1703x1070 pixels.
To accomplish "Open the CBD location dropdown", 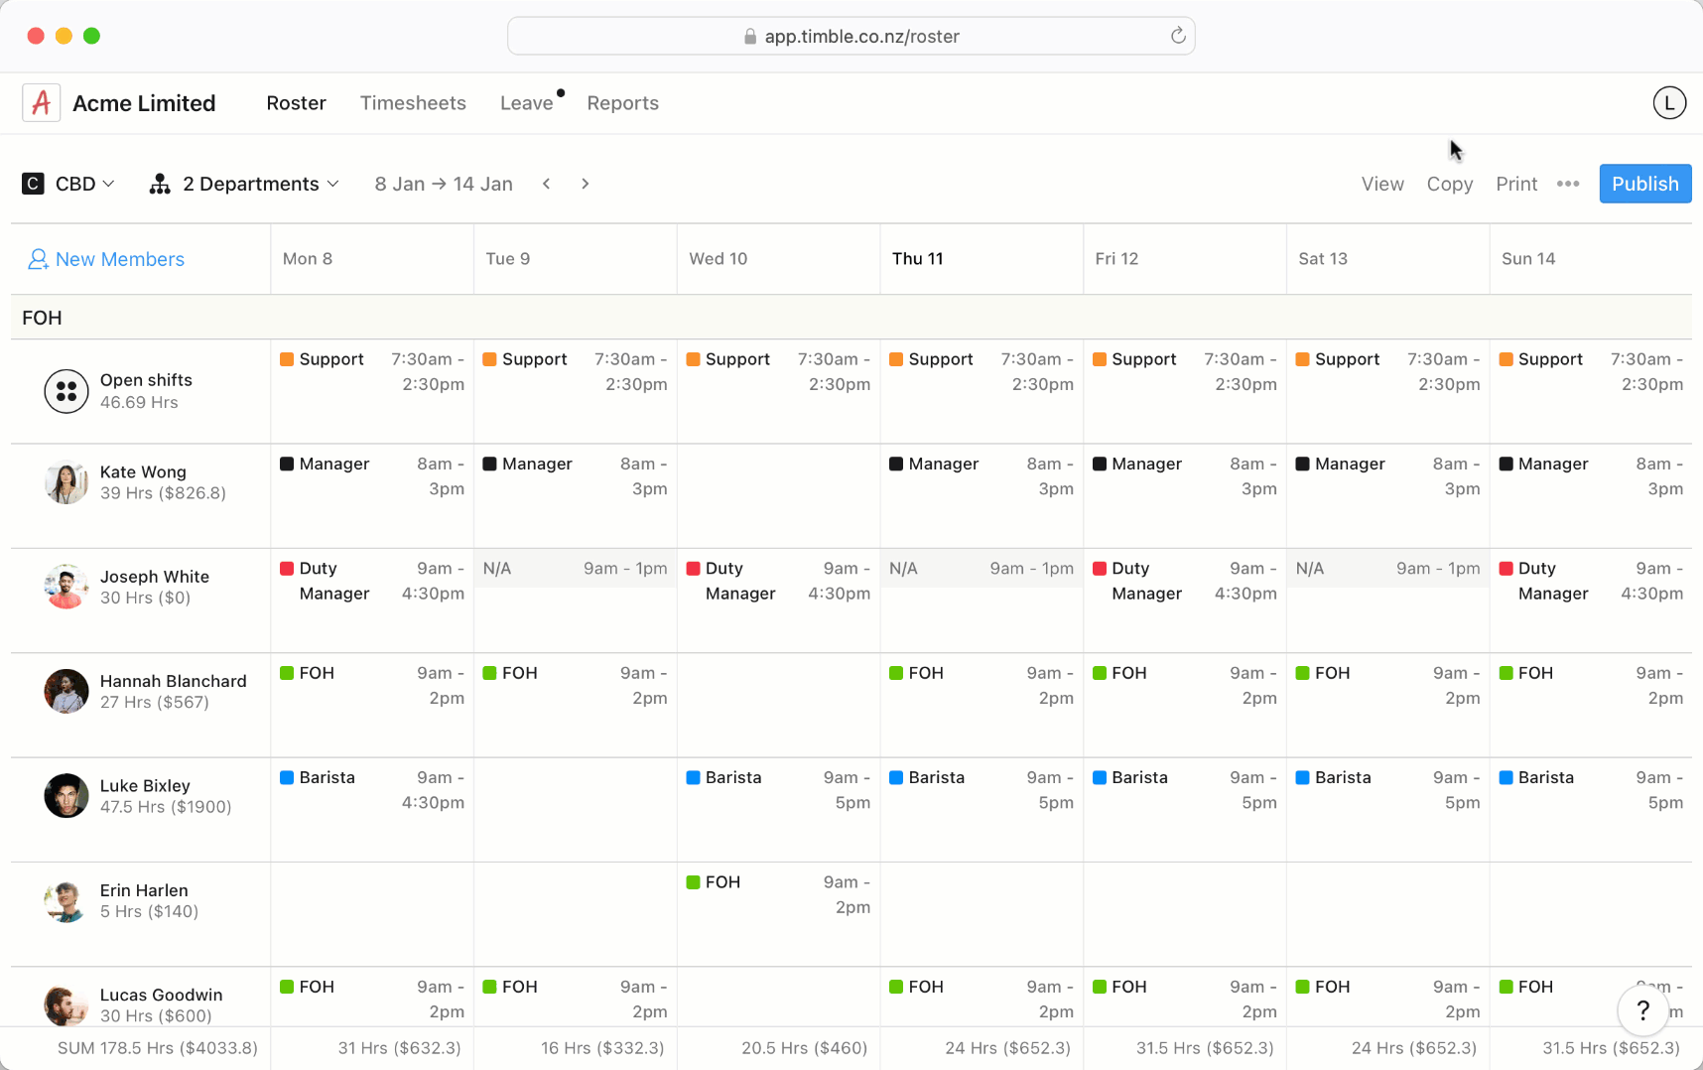I will tap(79, 184).
